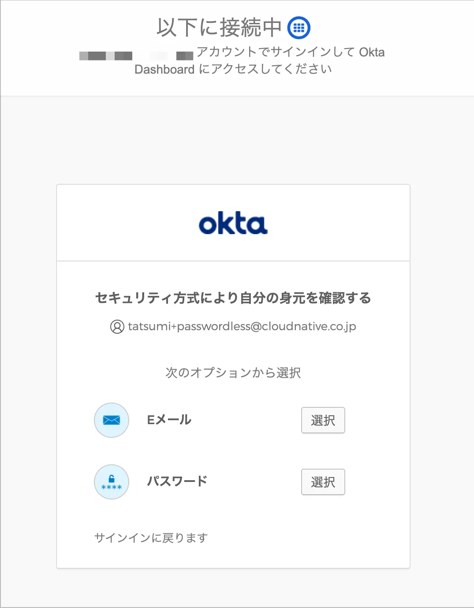Click the 次のオプションから選択 text
This screenshot has width=474, height=608.
pos(233,373)
